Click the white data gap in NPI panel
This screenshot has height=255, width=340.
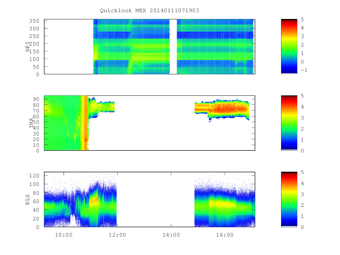[x=173, y=46]
